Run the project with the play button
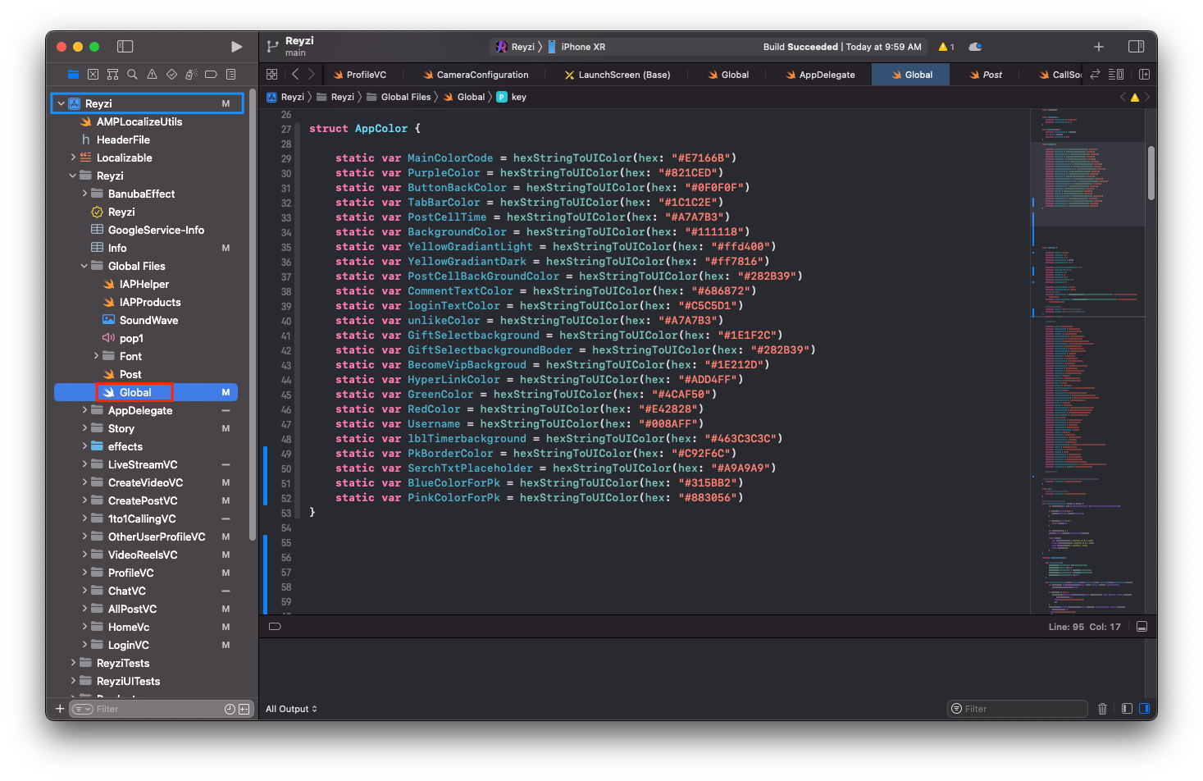1203x781 pixels. (236, 47)
